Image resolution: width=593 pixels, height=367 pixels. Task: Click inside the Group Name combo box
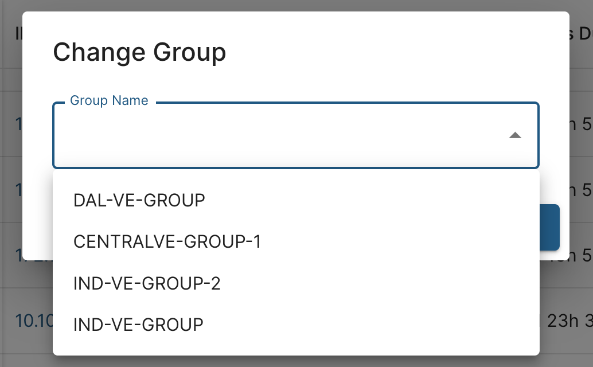point(275,136)
